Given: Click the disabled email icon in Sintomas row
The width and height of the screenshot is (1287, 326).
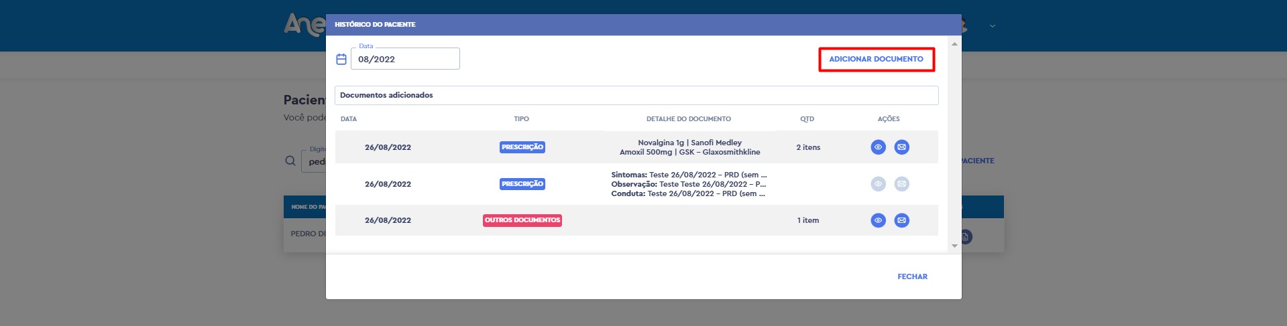Looking at the screenshot, I should [901, 184].
